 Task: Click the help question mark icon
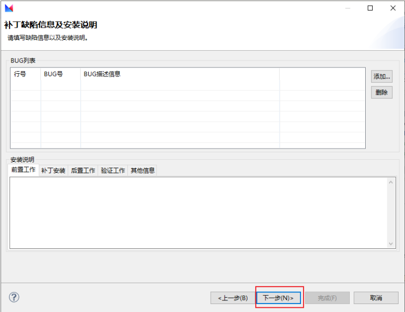(x=14, y=297)
